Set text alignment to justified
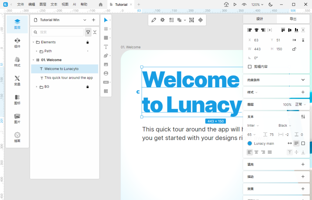This screenshot has height=200, width=312. tap(270, 152)
